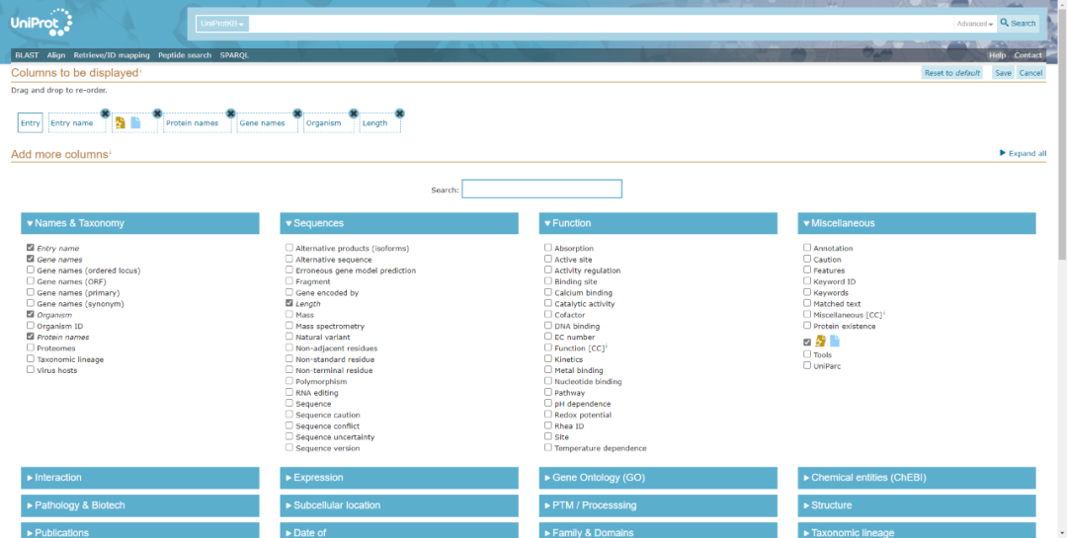
Task: Uncheck the Length column checkbox
Action: tap(289, 304)
